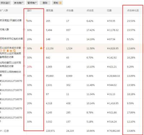Sort by the 点击率 column header
The height and width of the screenshot is (135, 144).
tap(90, 10)
